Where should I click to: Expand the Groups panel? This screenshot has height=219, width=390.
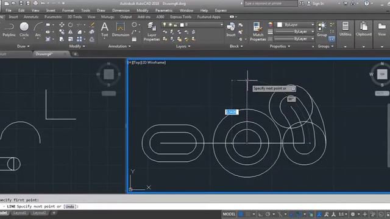(x=325, y=46)
